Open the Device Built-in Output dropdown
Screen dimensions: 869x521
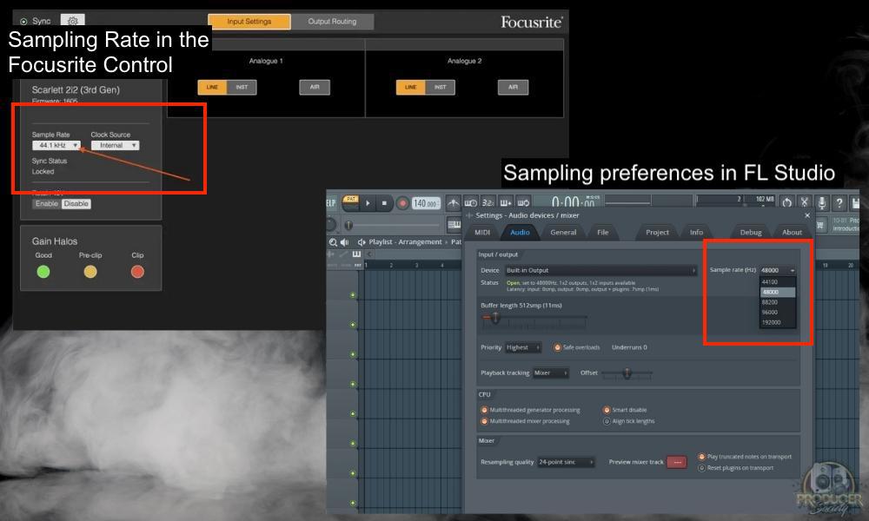point(600,271)
